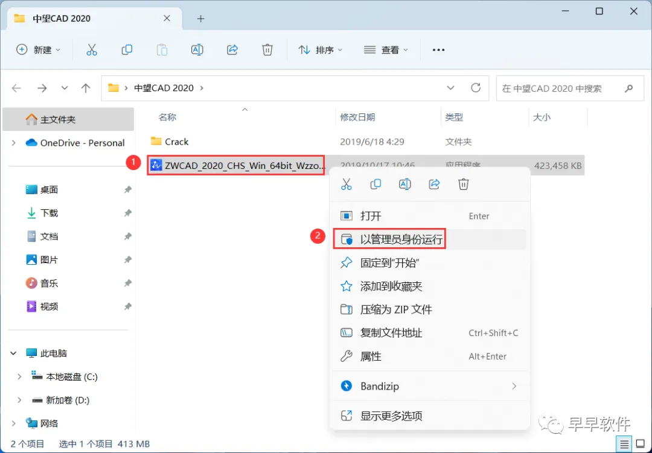This screenshot has width=652, height=453.
Task: Click the Paste icon in the toolbar
Action: tap(162, 50)
